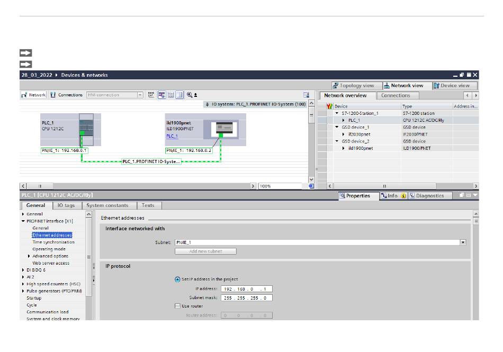Click the pin icon on IO system banner

coord(207,104)
